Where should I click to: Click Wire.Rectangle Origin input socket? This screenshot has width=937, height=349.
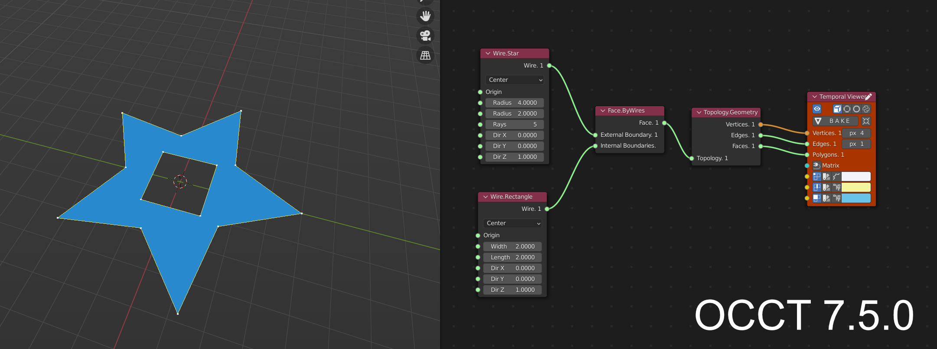pos(478,236)
